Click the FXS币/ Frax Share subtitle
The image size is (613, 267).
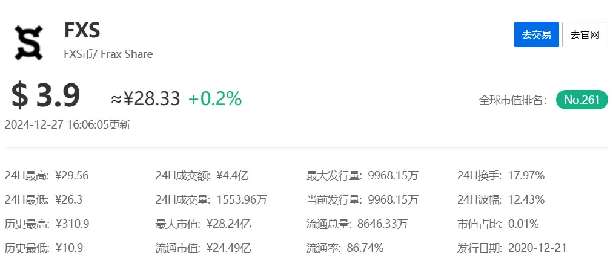coord(108,54)
